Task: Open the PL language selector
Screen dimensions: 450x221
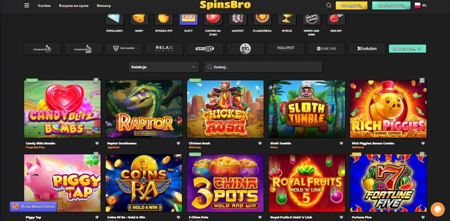Action: [x=421, y=5]
